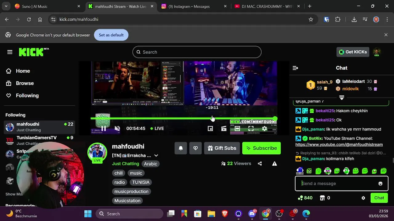Image resolution: width=394 pixels, height=221 pixels.
Task: Open Brave browser from taskbar
Action: [x=225, y=214]
